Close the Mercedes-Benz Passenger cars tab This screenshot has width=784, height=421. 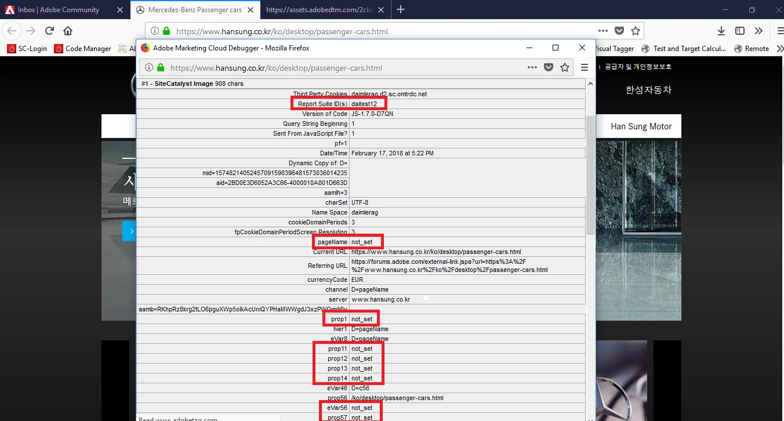[251, 10]
